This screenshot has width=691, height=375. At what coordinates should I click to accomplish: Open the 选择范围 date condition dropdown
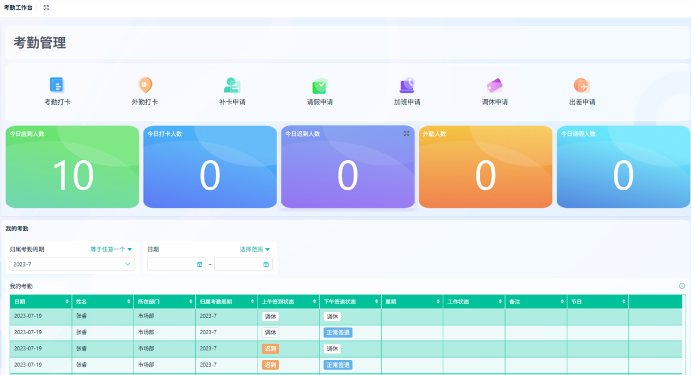click(255, 249)
